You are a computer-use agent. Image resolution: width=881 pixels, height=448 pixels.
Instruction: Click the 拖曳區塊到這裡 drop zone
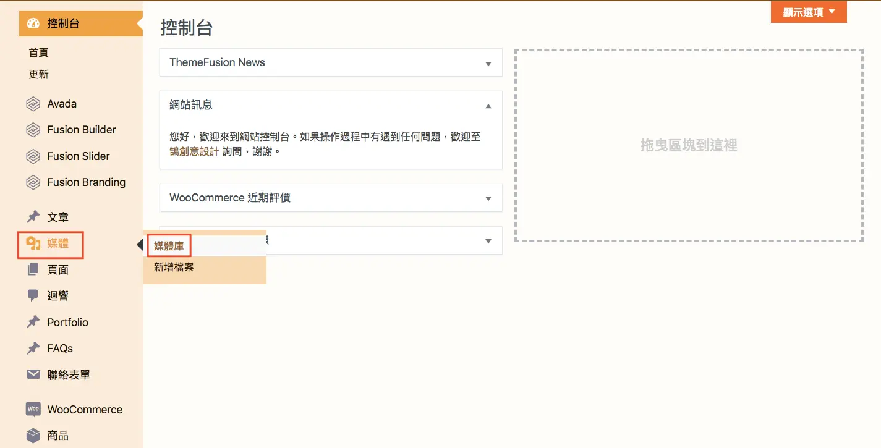click(689, 145)
